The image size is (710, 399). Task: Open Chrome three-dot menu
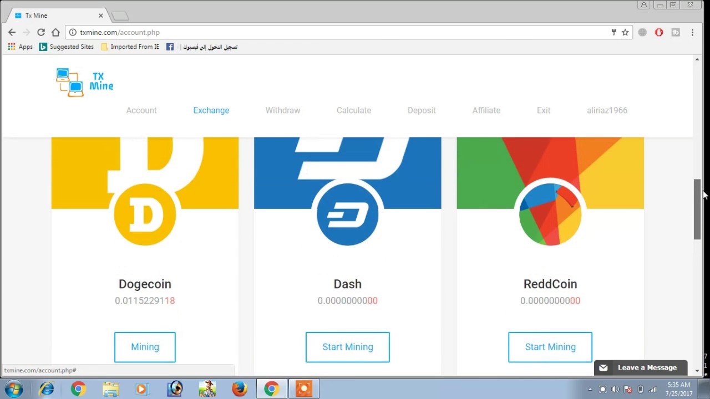point(692,32)
